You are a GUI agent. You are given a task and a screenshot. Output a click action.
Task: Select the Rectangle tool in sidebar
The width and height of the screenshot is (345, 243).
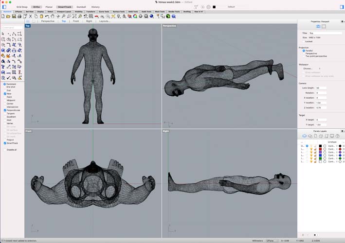pos(19,39)
